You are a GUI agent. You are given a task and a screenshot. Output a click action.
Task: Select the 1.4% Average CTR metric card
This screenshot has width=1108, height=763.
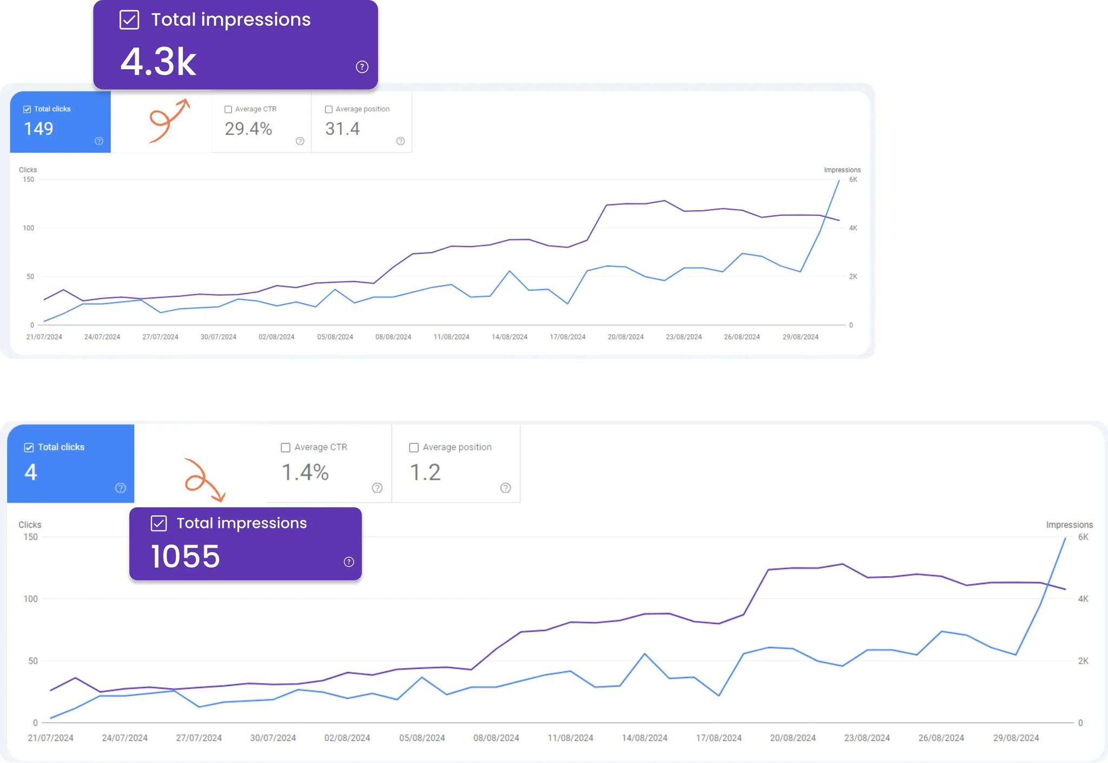point(328,464)
